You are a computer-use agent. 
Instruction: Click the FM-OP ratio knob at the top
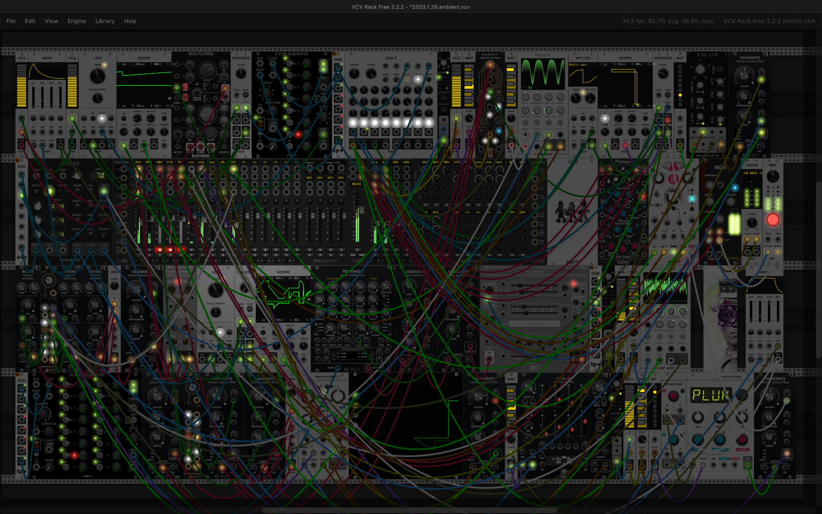pos(700,69)
